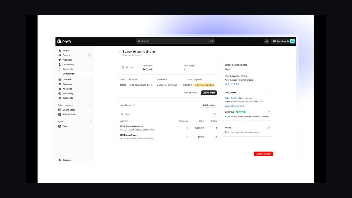Click the Payment pending status badge
This screenshot has width=352, height=198.
point(204,85)
